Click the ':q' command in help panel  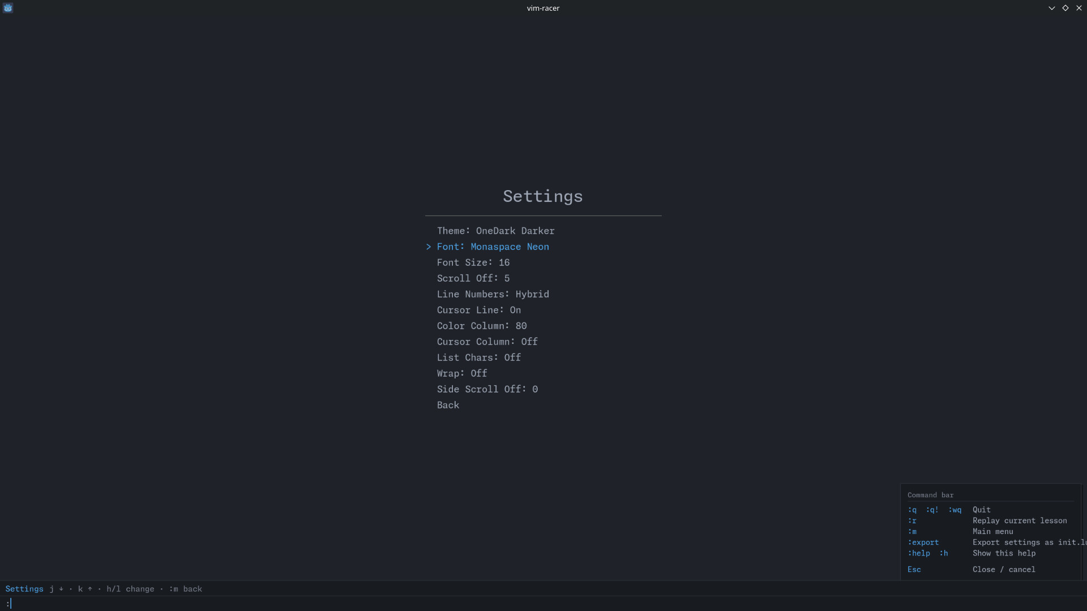[912, 510]
